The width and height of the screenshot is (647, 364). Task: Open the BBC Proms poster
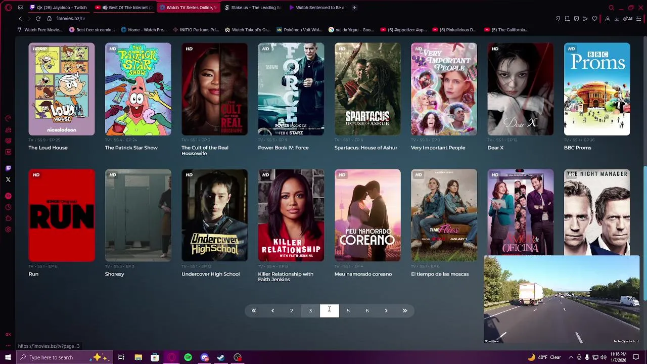click(x=597, y=89)
